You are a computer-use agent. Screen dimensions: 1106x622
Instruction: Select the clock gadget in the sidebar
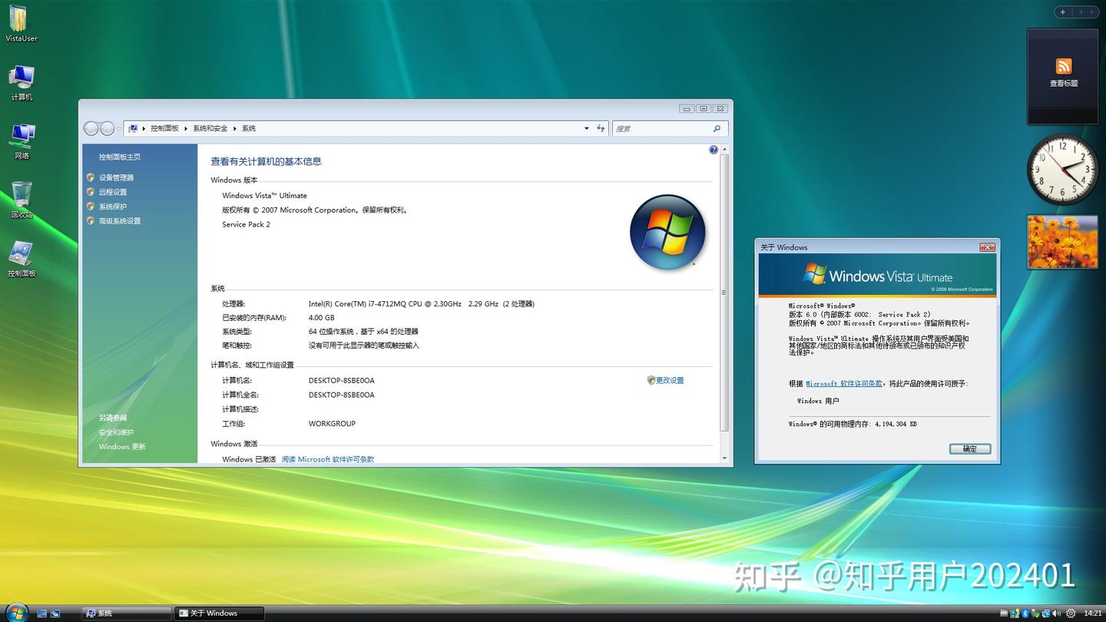(1062, 168)
